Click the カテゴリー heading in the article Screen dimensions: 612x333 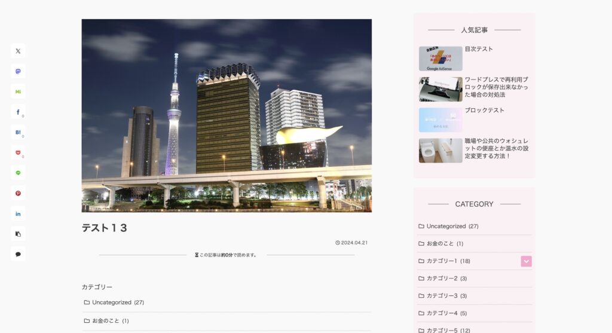click(x=97, y=287)
